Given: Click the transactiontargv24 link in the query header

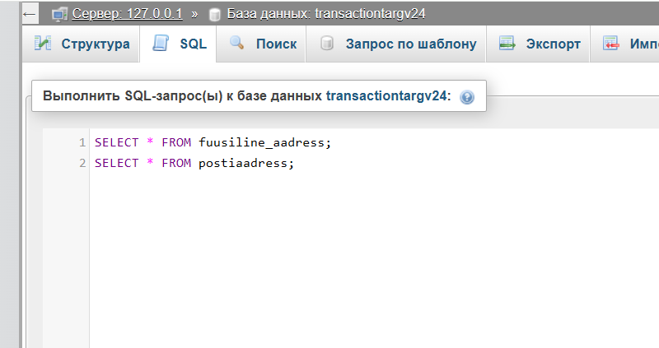Looking at the screenshot, I should pyautogui.click(x=386, y=96).
